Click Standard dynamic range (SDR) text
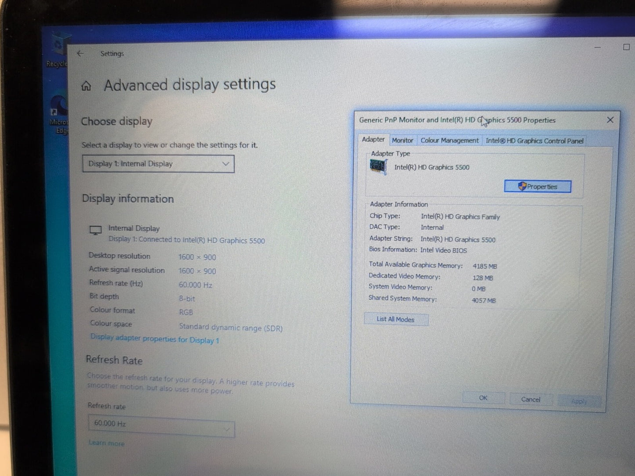Image resolution: width=635 pixels, height=476 pixels. 231,328
